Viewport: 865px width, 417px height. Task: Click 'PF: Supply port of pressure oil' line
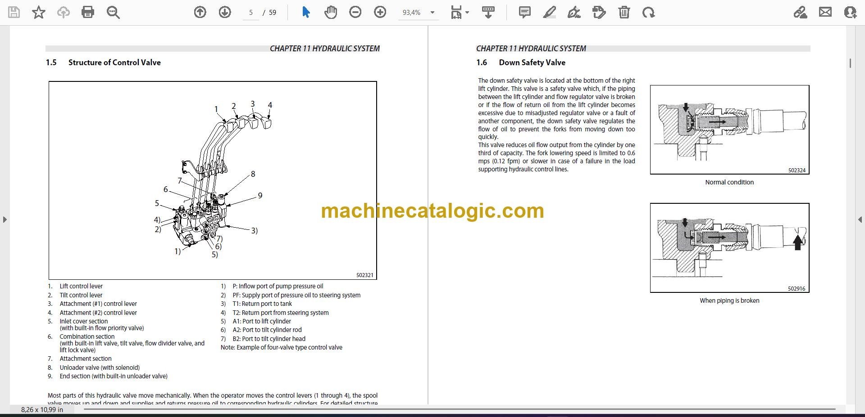click(x=296, y=295)
